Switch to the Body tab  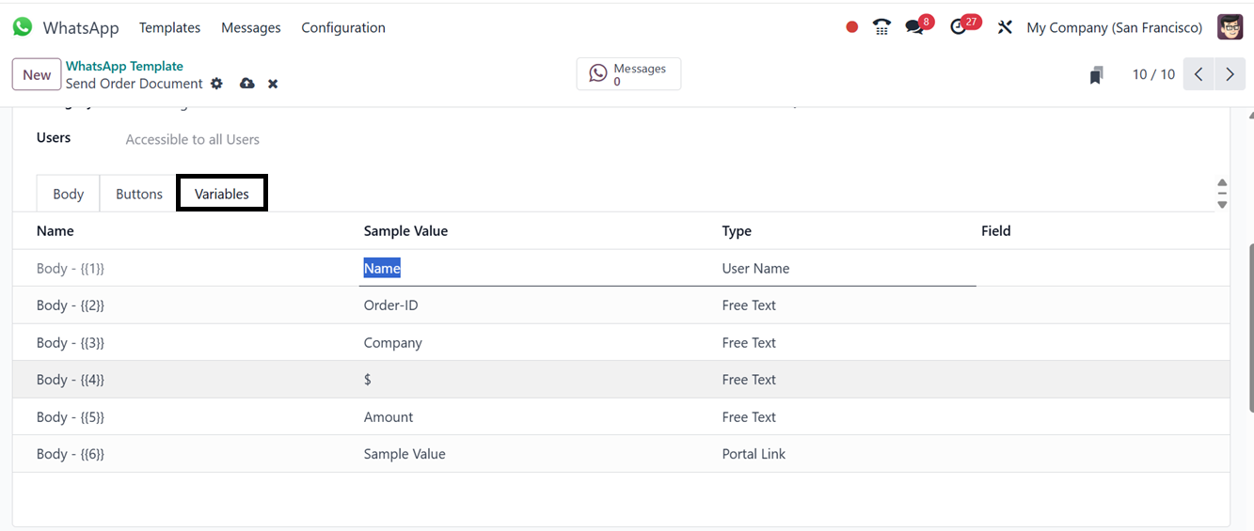(x=68, y=194)
